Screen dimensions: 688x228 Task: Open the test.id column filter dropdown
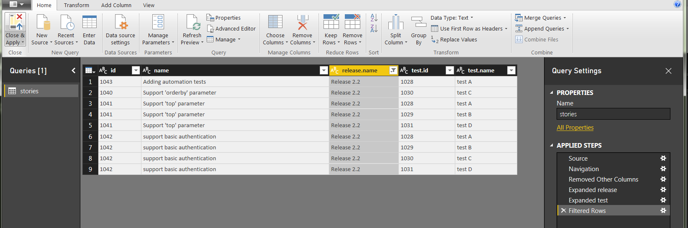tap(449, 70)
